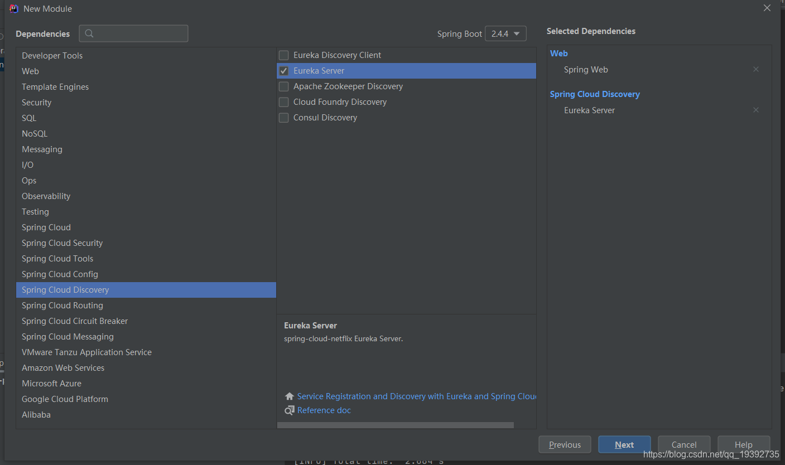This screenshot has width=785, height=465.
Task: Select the I/O category
Action: pos(146,165)
